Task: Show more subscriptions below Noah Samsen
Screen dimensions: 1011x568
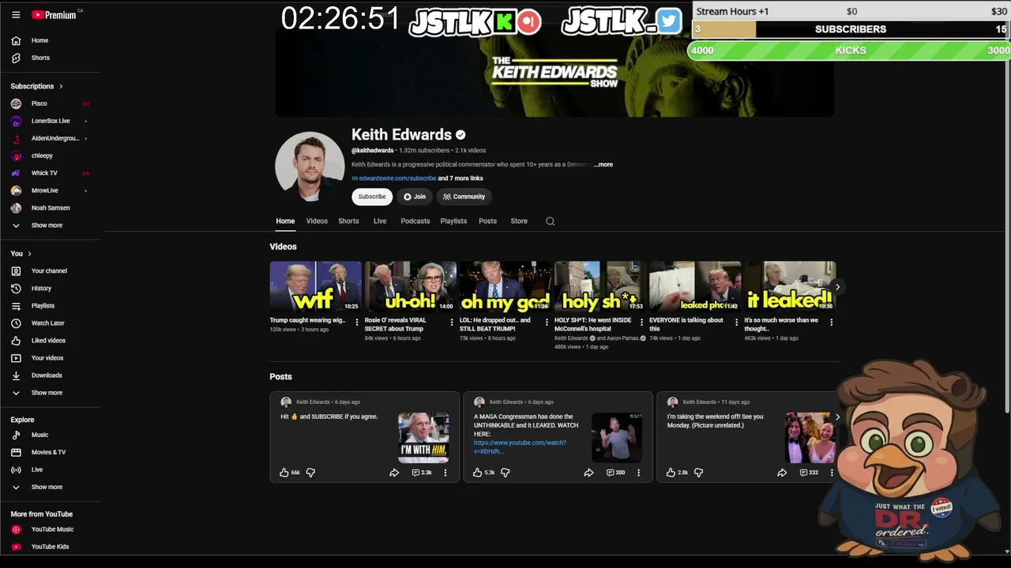Action: pos(47,226)
